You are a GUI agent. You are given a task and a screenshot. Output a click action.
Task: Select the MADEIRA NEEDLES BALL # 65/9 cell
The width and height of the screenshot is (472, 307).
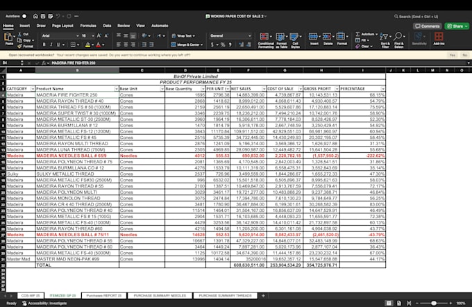(x=77, y=156)
